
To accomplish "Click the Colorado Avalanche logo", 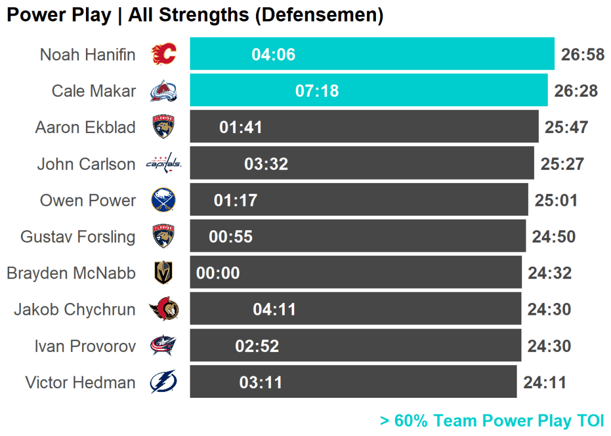I will coord(163,91).
